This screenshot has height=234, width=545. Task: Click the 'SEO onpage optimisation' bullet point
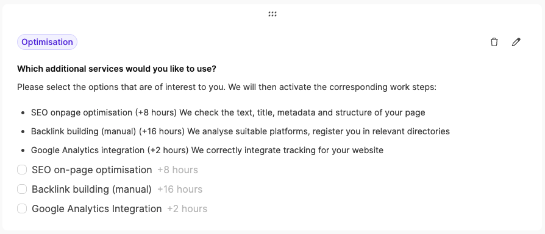(227, 112)
